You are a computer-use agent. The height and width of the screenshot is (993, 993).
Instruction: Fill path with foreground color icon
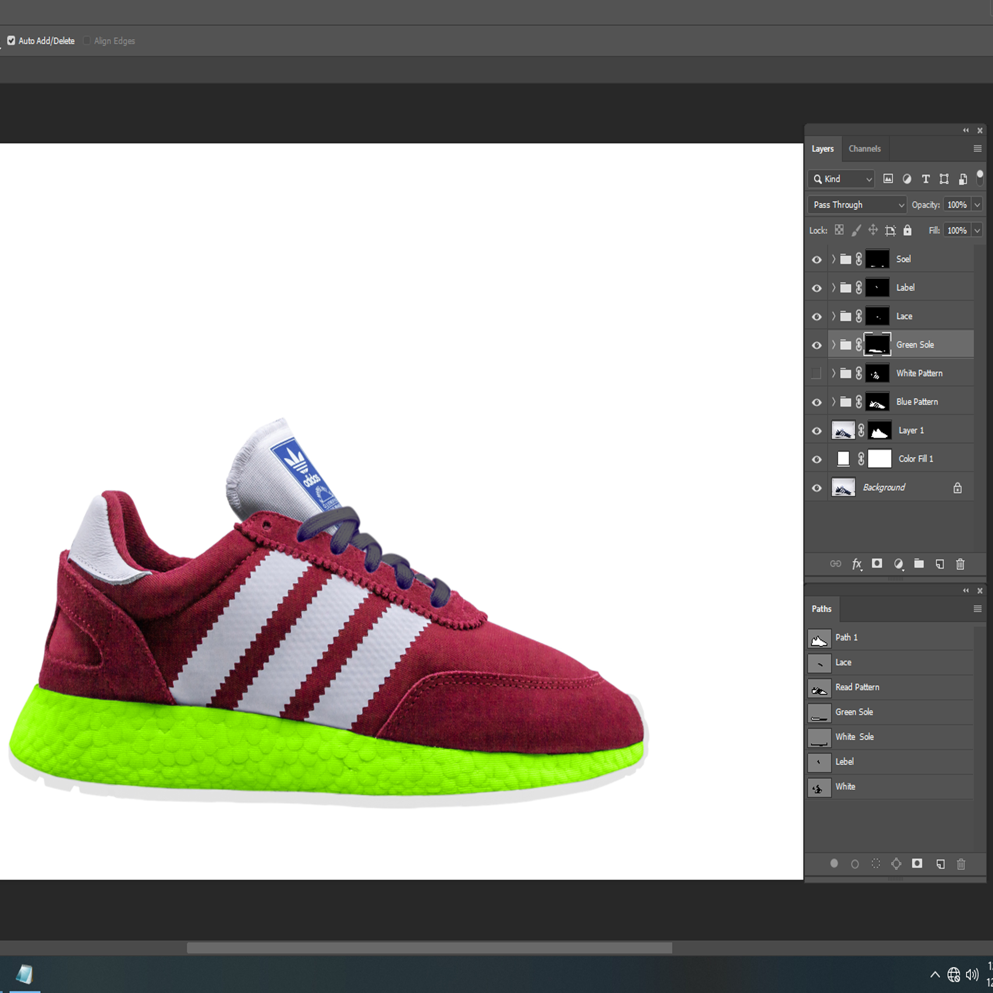pyautogui.click(x=834, y=863)
